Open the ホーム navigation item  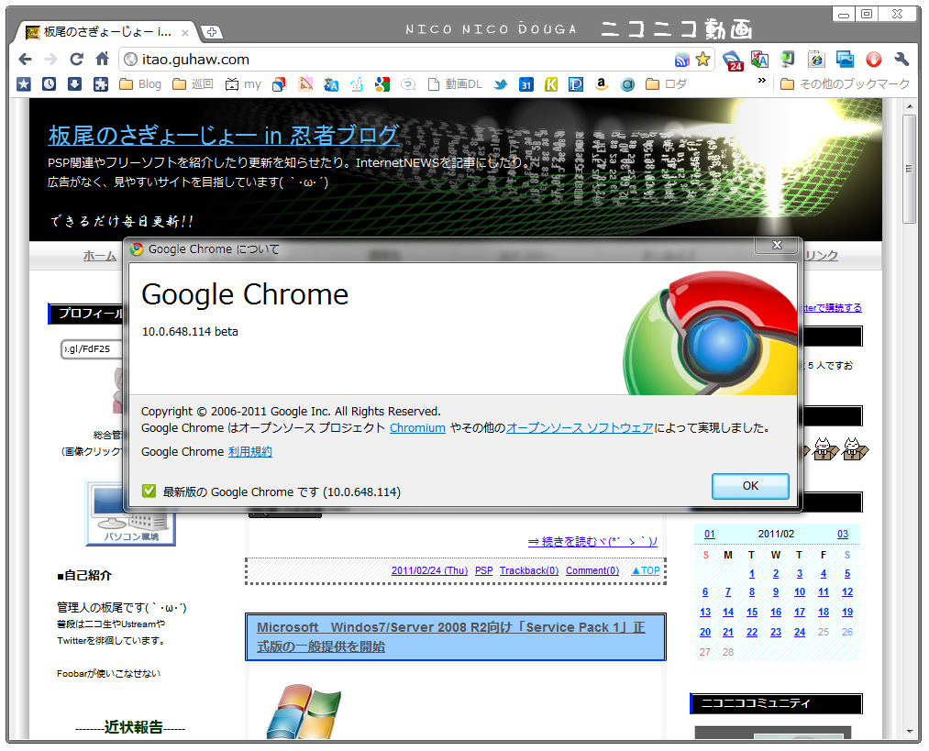click(100, 256)
